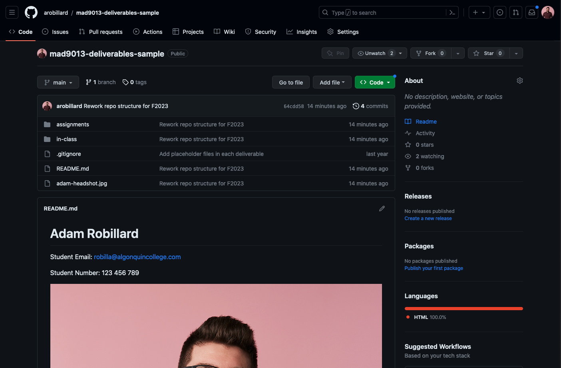Screen dimensions: 561x368
Task: Fork this repository
Action: 431,53
